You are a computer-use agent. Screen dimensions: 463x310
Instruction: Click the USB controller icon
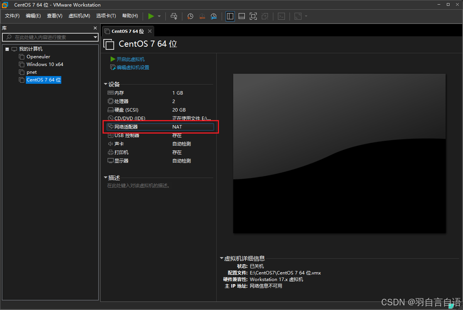coord(111,136)
